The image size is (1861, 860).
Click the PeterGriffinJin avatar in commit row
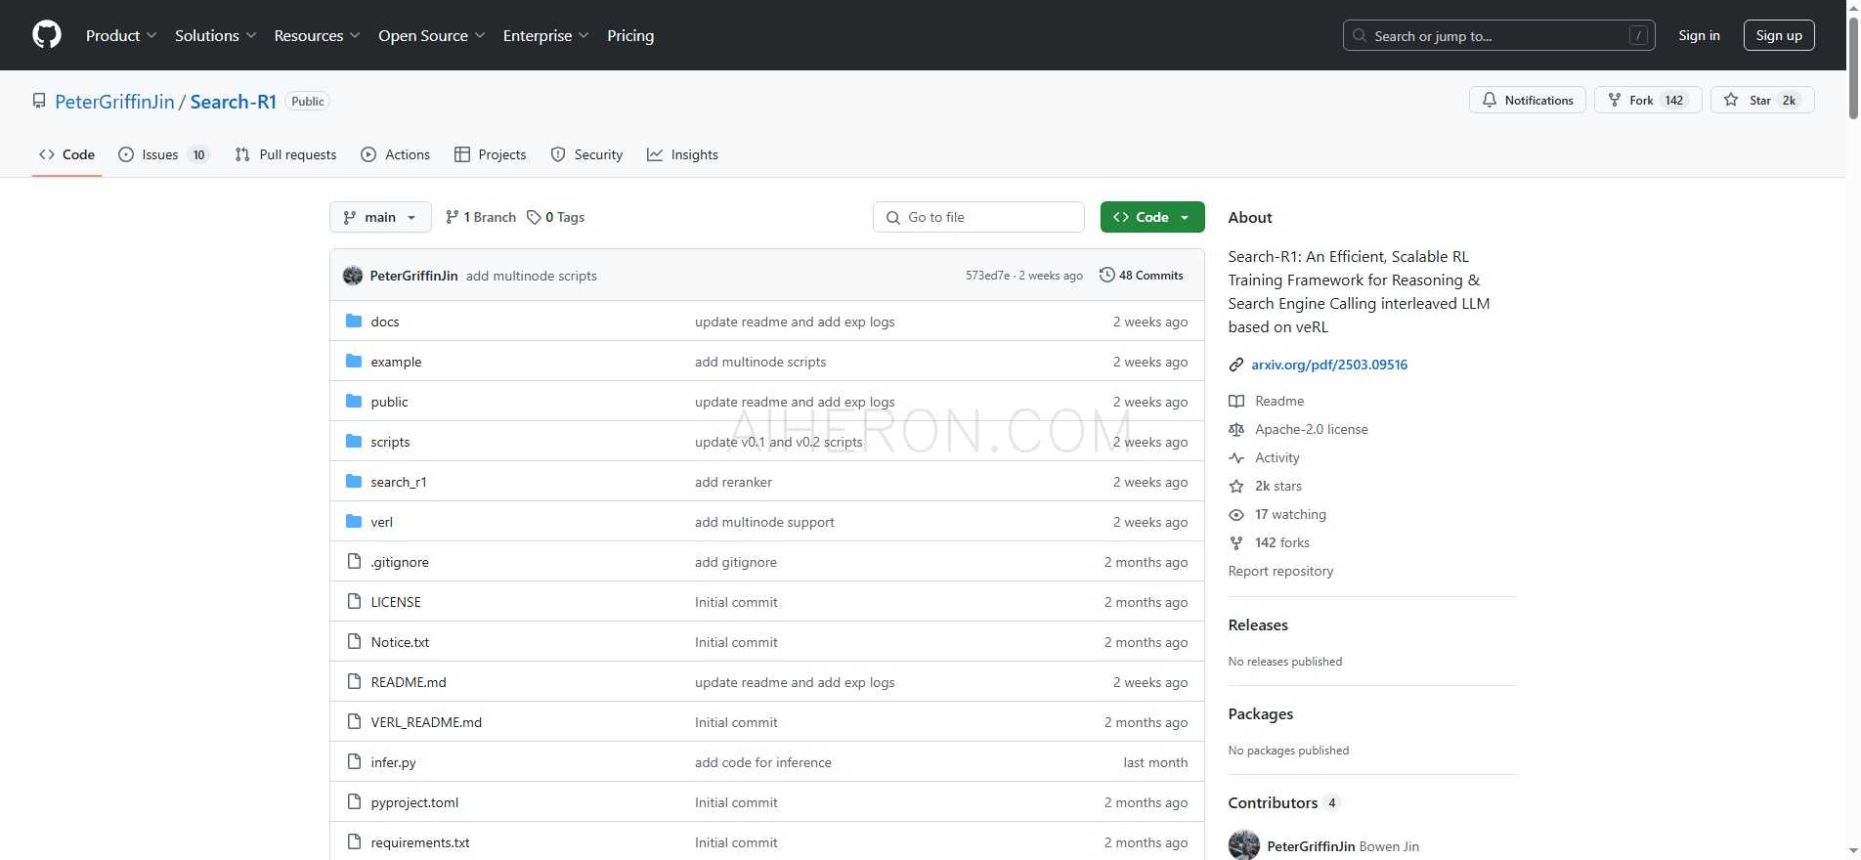[353, 276]
